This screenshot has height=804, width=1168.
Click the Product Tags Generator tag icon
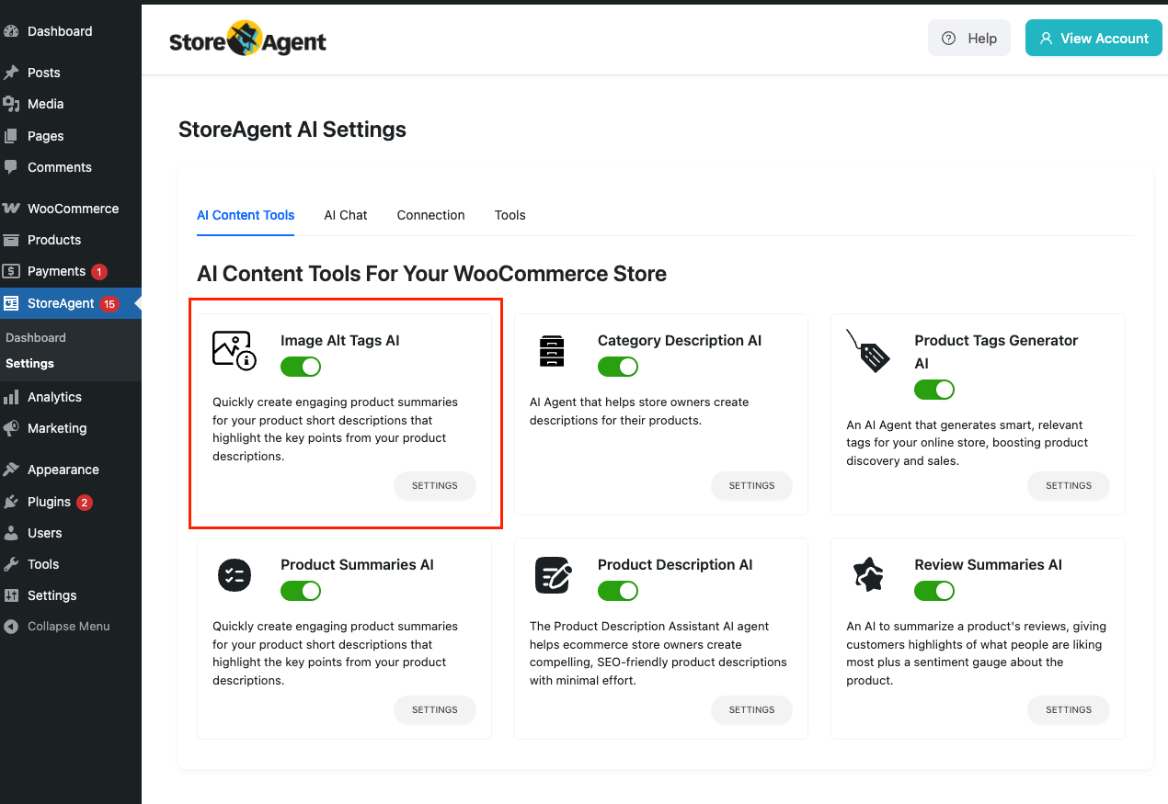(868, 351)
